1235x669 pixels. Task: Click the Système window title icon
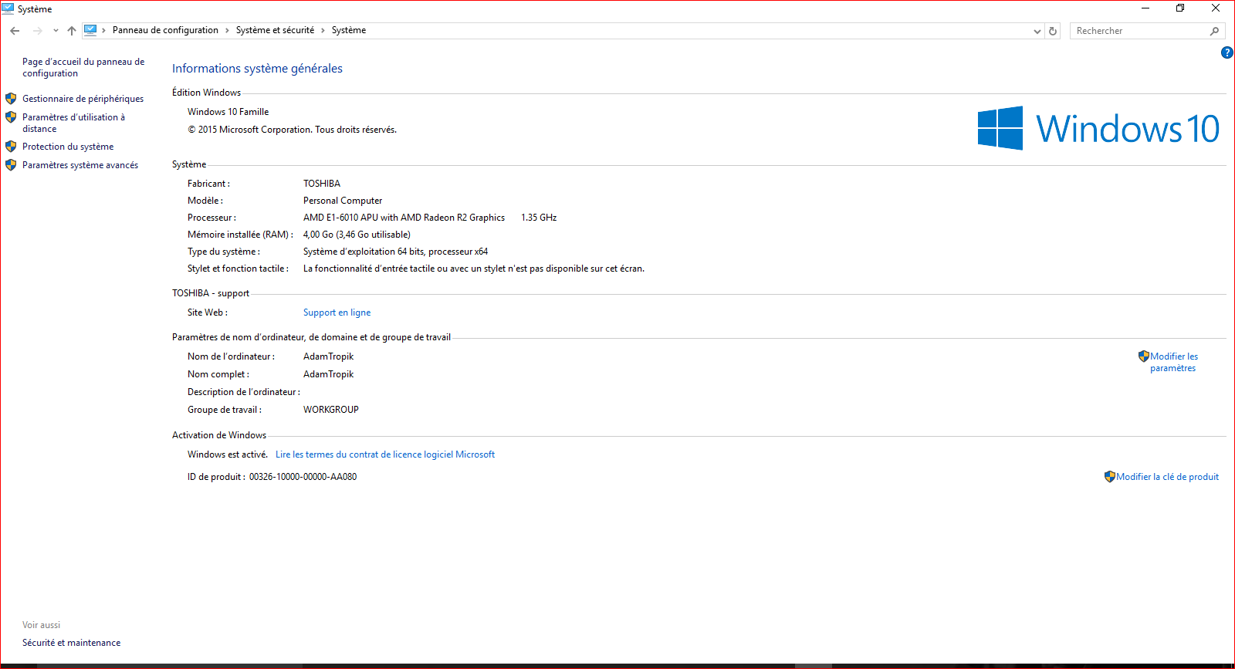click(8, 8)
